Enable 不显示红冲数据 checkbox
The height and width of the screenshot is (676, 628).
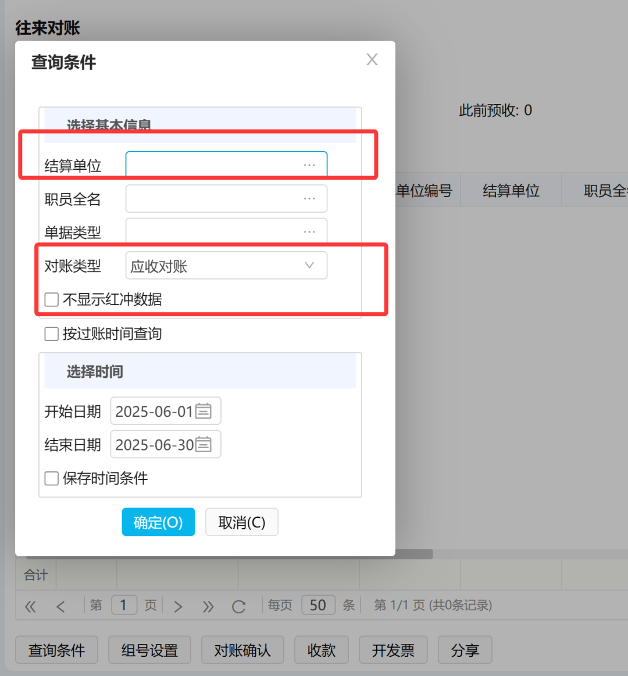[52, 300]
